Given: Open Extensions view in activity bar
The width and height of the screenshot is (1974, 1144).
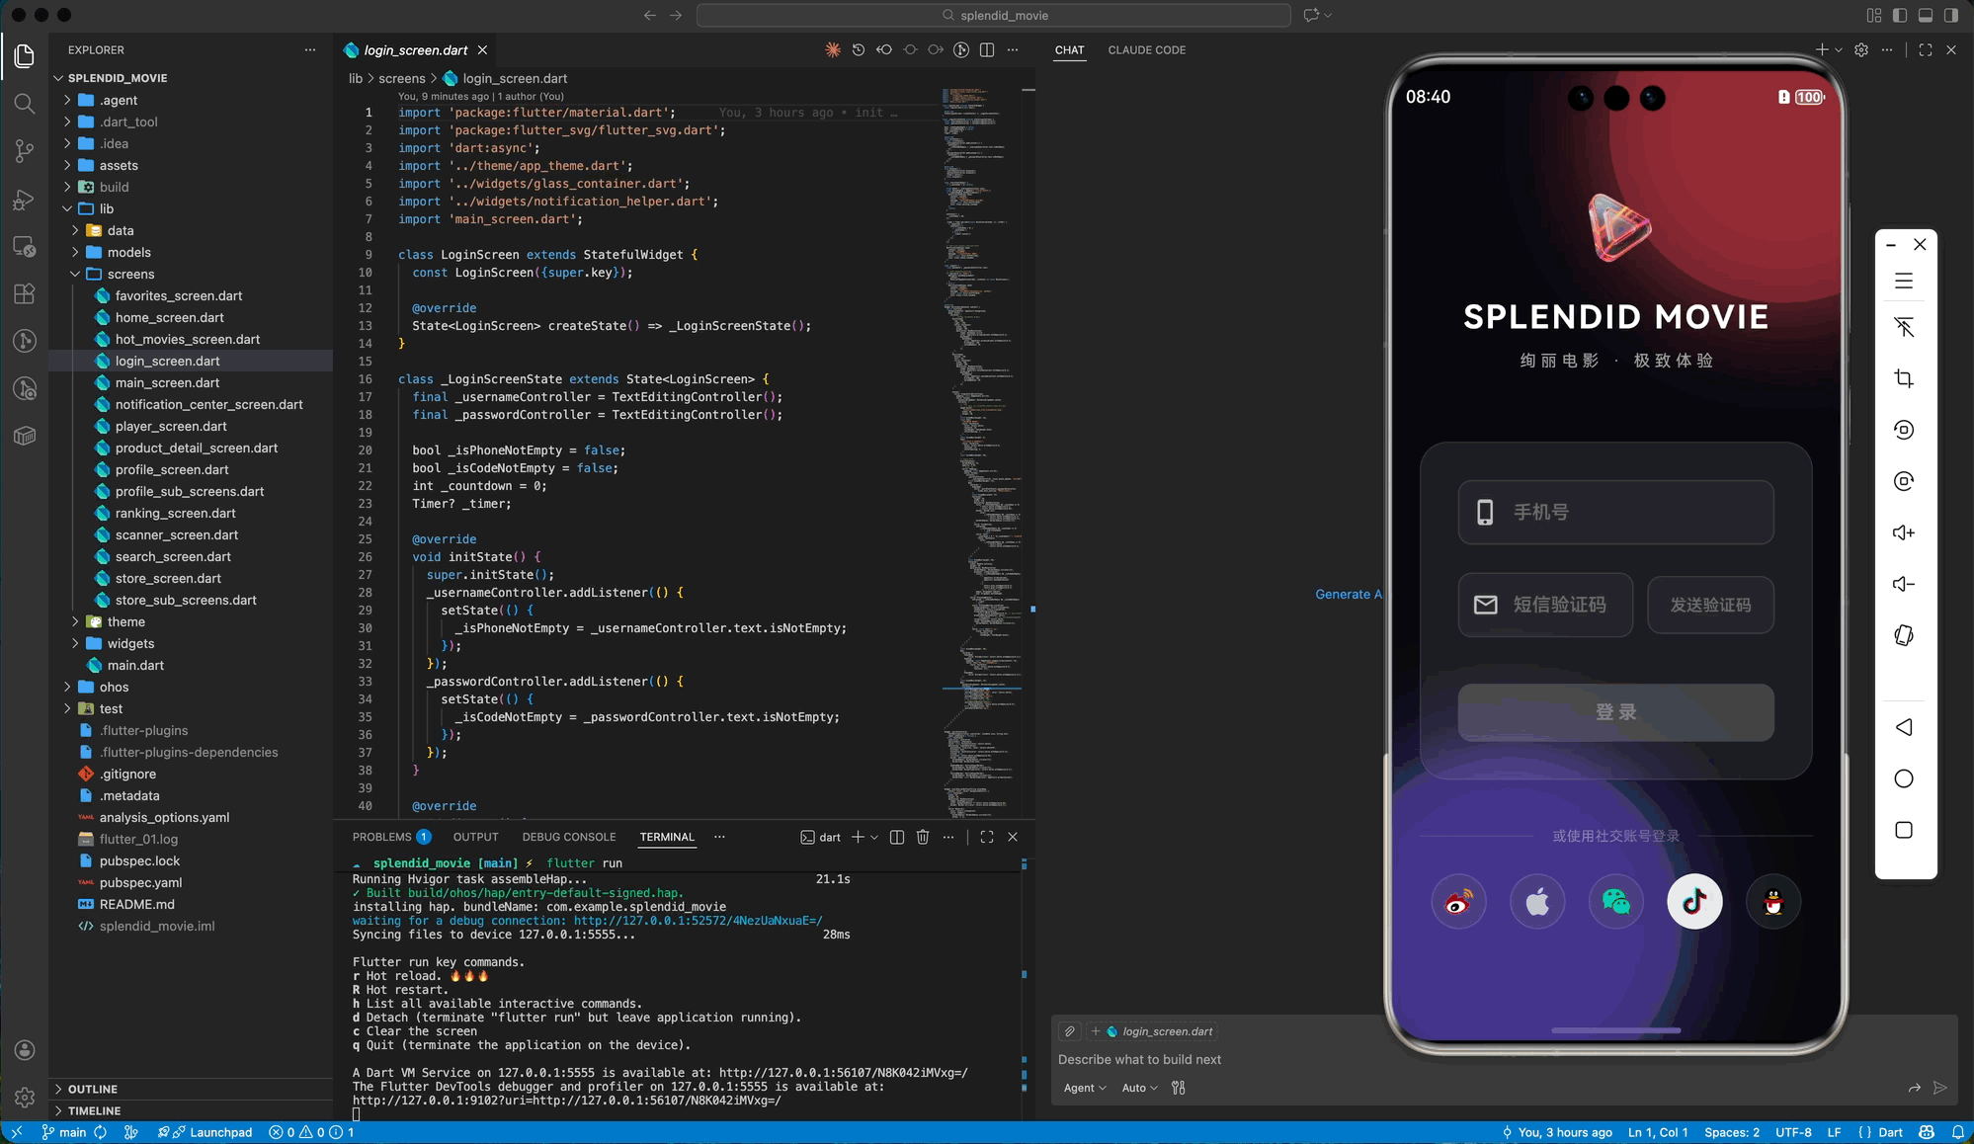Looking at the screenshot, I should pos(25,293).
